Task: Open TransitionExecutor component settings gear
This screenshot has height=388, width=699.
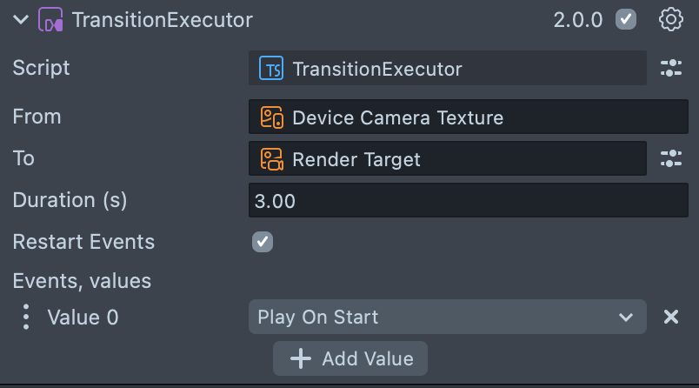Action: point(671,20)
